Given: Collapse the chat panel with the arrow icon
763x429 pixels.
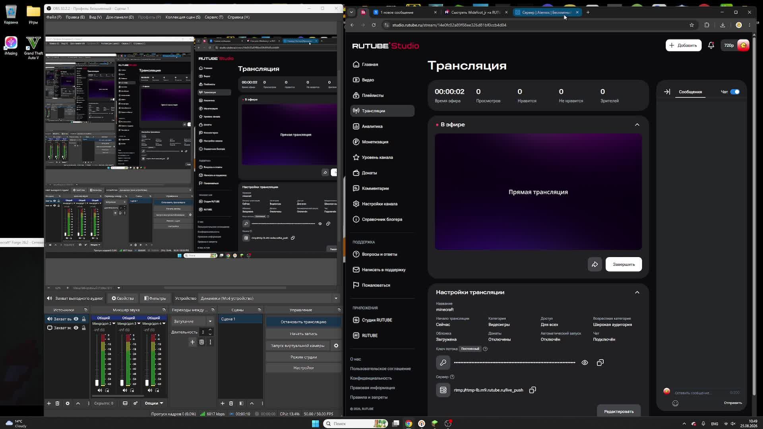Looking at the screenshot, I should point(667,92).
